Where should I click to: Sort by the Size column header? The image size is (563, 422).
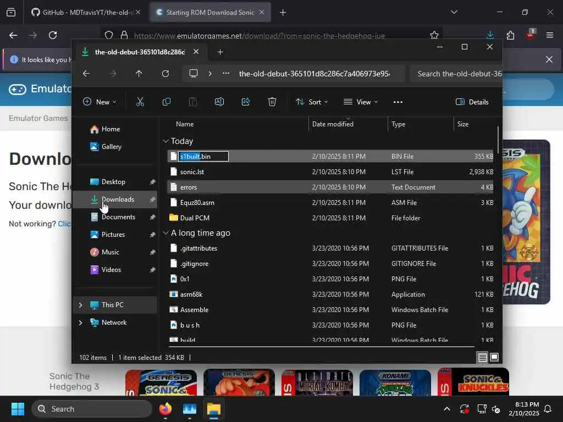tap(463, 124)
